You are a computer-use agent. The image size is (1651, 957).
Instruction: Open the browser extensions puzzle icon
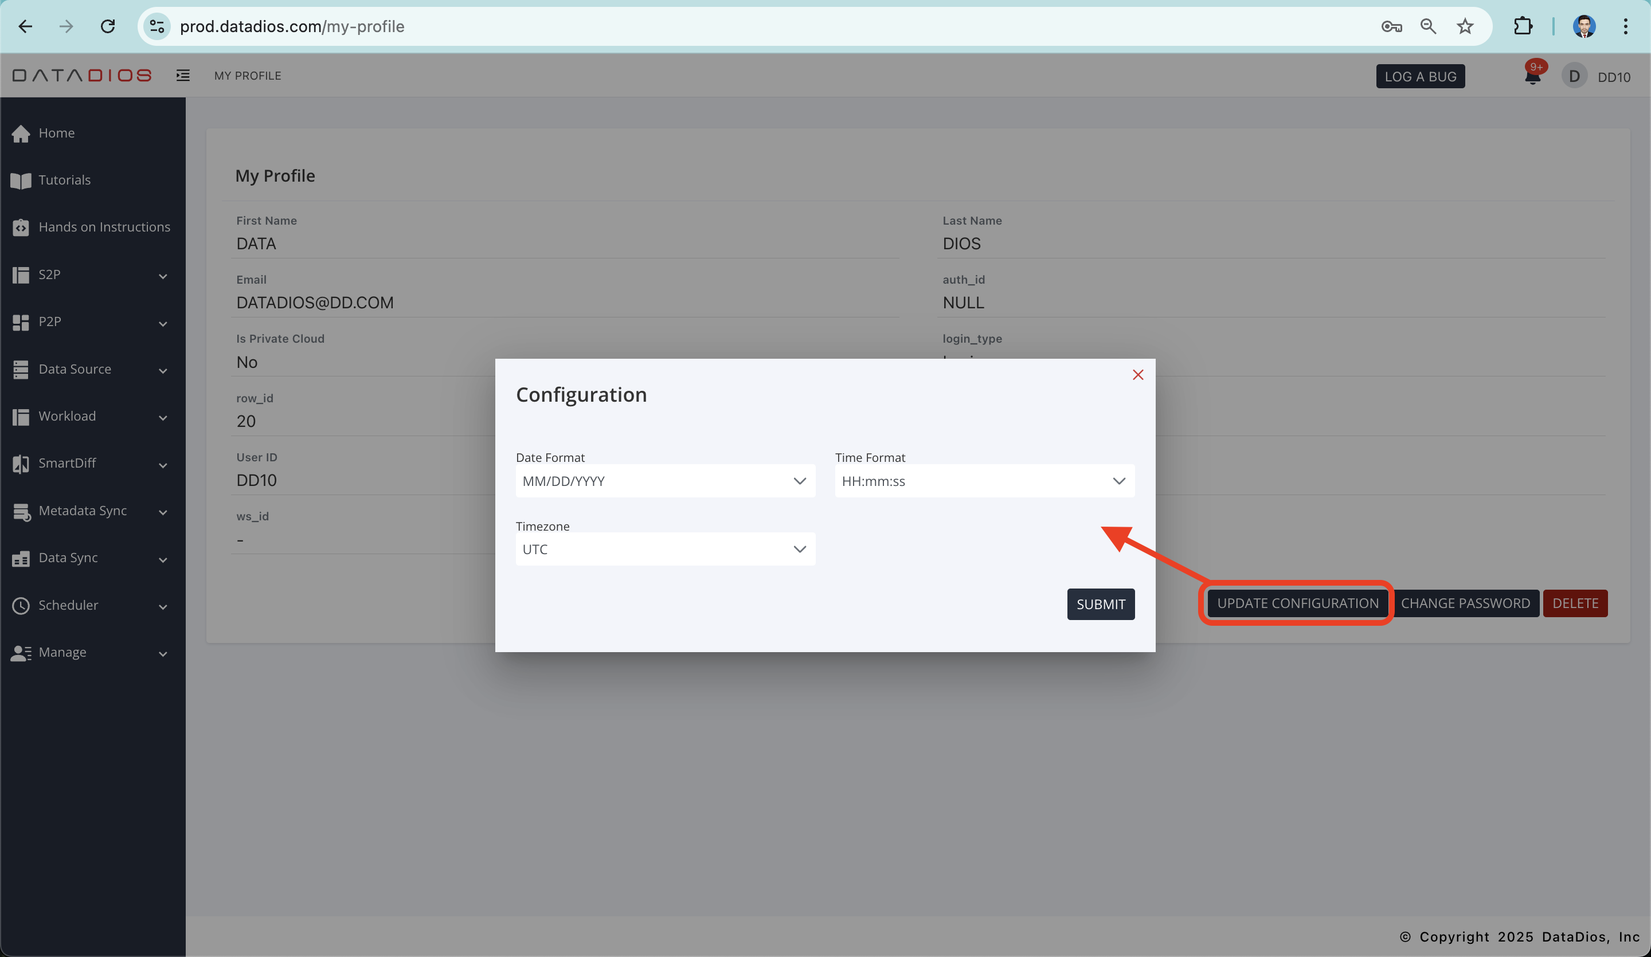(x=1523, y=26)
